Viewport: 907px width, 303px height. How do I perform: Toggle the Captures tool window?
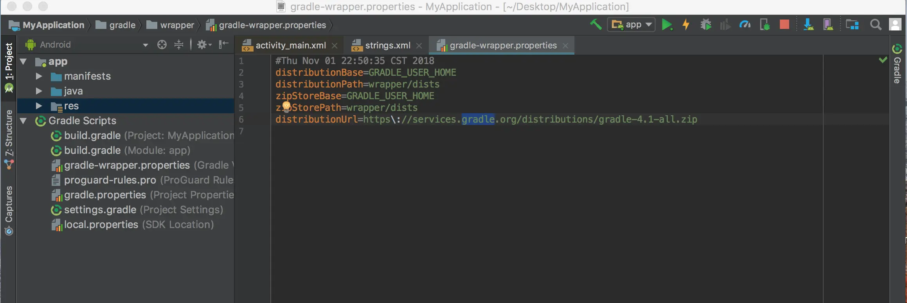(x=9, y=210)
